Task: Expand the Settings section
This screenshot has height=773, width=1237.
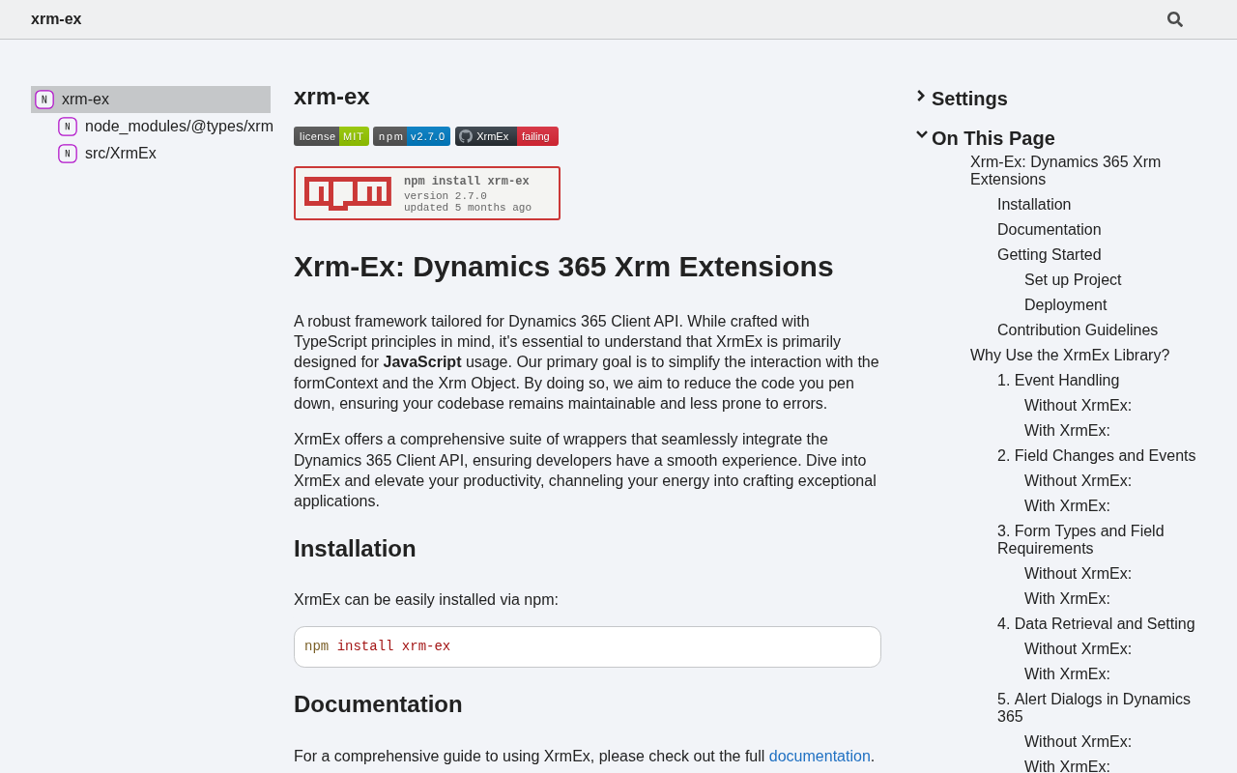Action: tap(969, 99)
